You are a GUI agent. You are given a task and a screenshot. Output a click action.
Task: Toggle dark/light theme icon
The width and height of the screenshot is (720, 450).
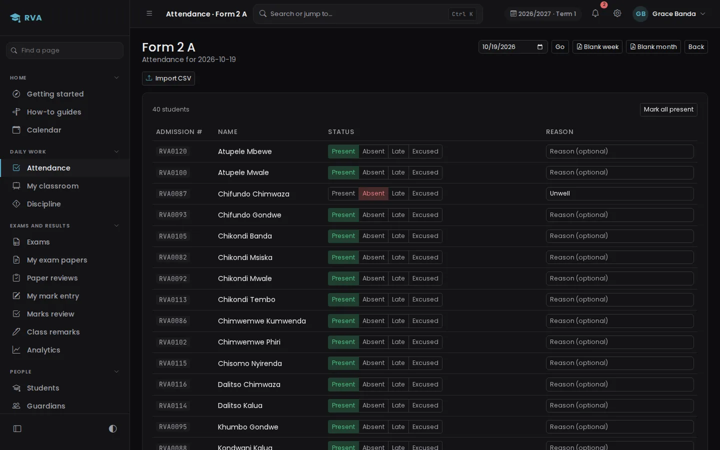[112, 428]
